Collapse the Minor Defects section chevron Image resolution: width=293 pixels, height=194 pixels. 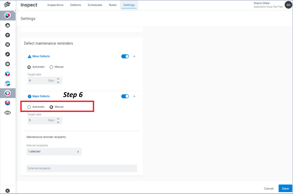tap(134, 56)
